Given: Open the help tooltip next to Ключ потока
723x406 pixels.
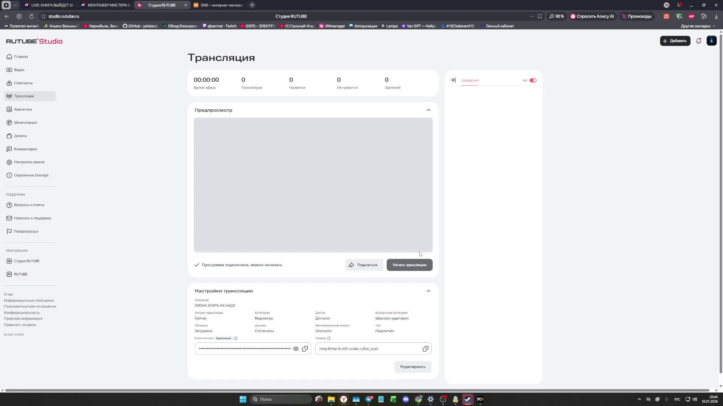Looking at the screenshot, I should click(236, 338).
